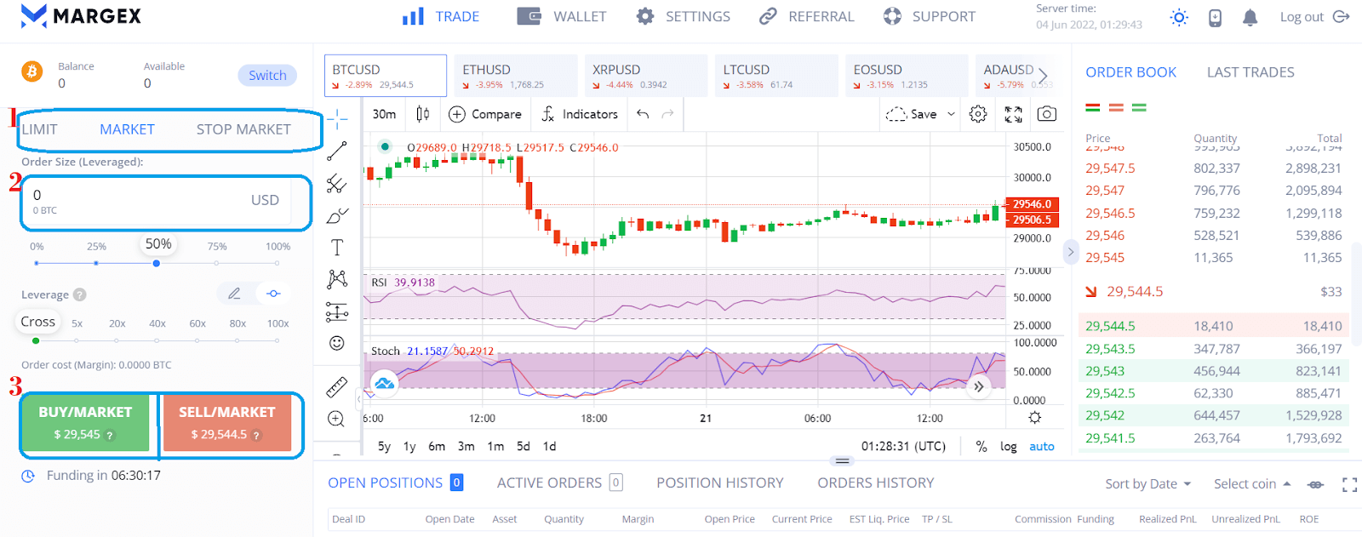Expand the Stoch pane scroll arrow
This screenshot has height=537, width=1362.
pyautogui.click(x=979, y=386)
